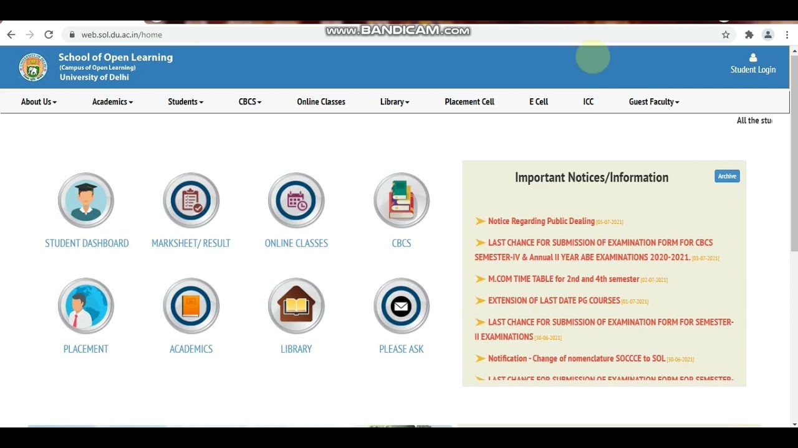Click the MARKSHEET/ RESULT text label
798x448 pixels.
point(191,243)
